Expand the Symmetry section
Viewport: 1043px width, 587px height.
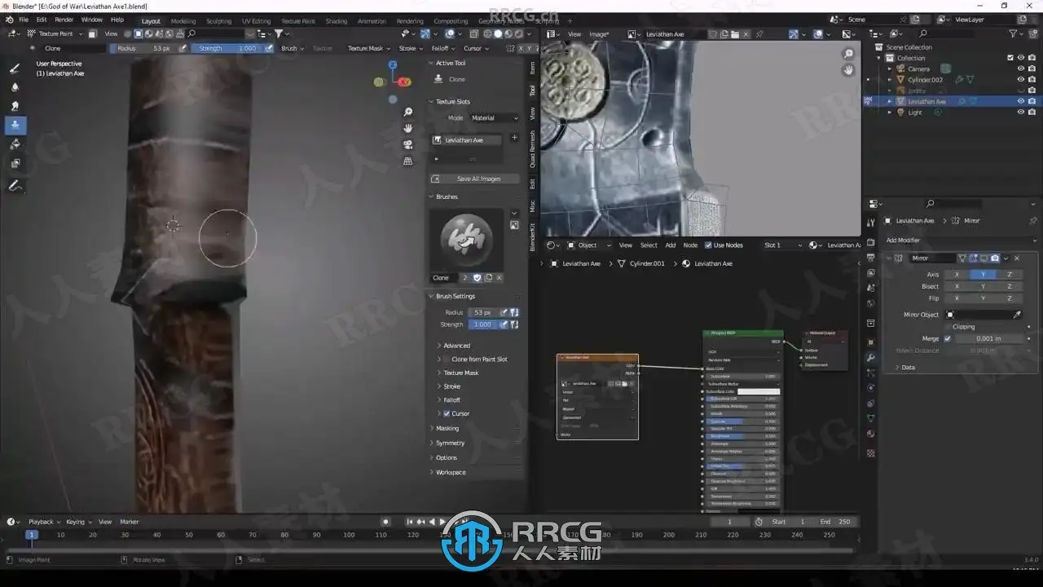[450, 444]
